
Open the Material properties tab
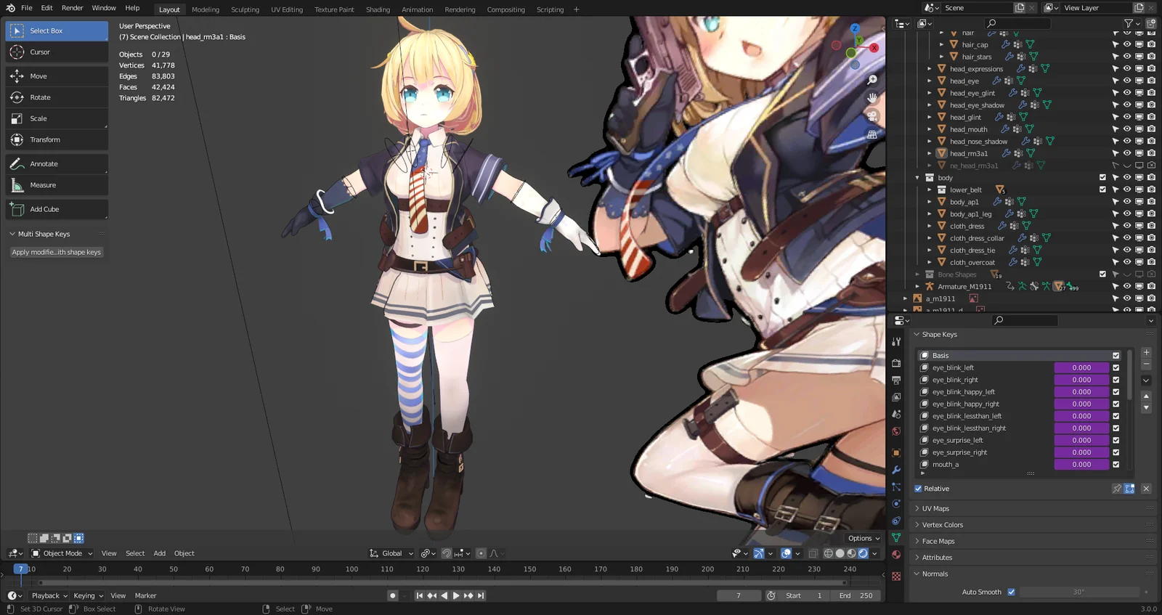click(896, 555)
